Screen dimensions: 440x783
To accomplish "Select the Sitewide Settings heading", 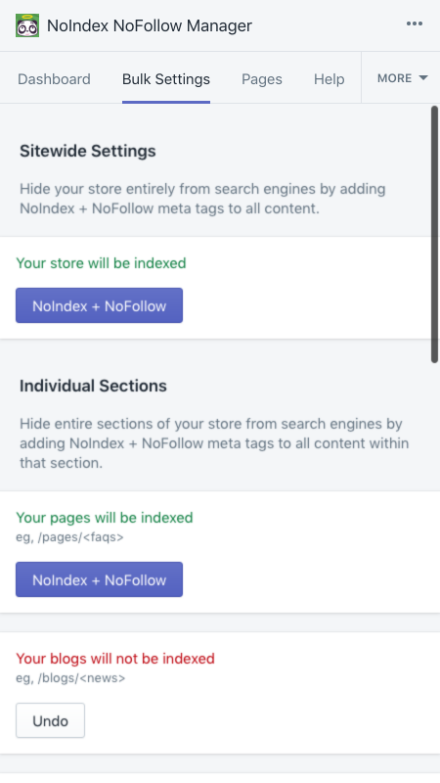I will (x=88, y=151).
